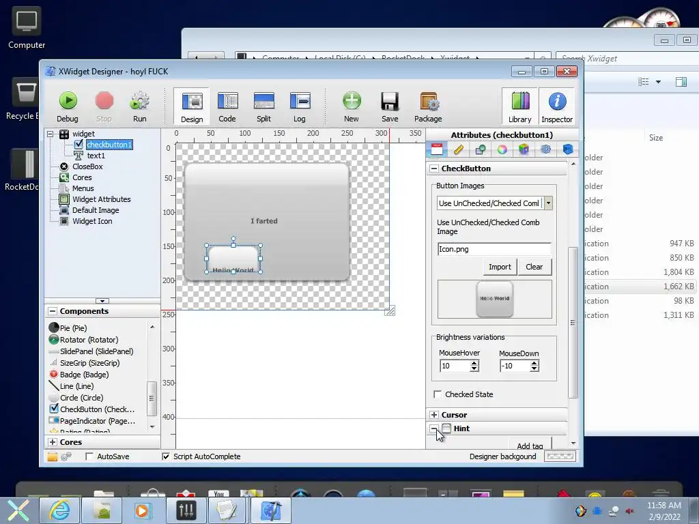Add a Line component
Viewport: 699px width, 524px height.
[71, 386]
